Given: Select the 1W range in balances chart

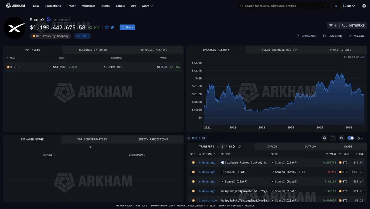Looking at the screenshot, I should 349,57.
